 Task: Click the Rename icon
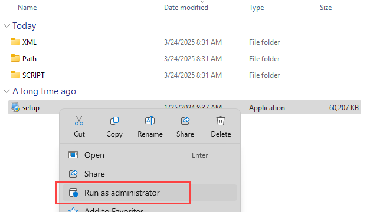150,121
